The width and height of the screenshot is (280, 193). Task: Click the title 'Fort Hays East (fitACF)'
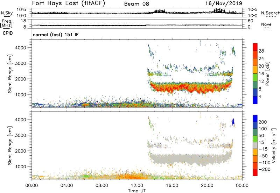click(68, 3)
